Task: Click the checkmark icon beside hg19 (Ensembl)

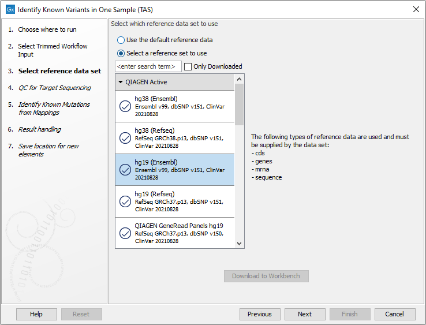Action: [125, 170]
